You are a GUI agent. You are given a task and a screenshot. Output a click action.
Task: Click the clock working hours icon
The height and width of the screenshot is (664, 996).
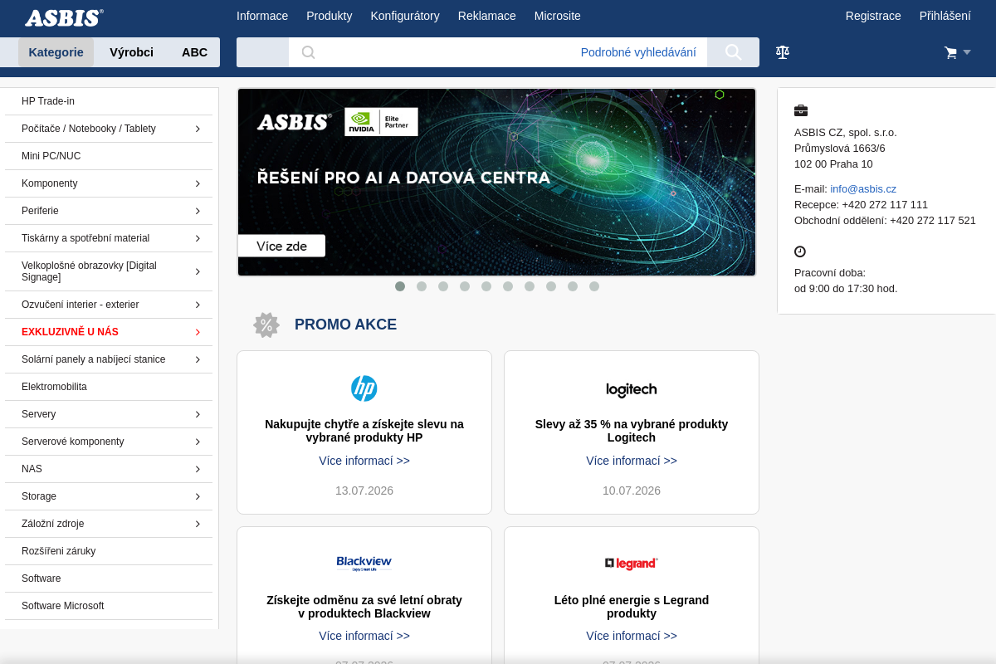pyautogui.click(x=800, y=251)
